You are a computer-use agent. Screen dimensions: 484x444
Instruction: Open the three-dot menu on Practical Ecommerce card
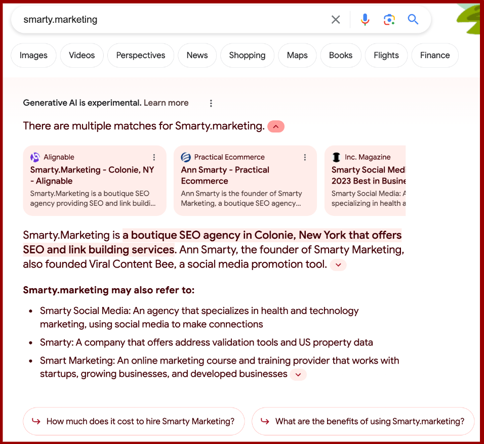[x=305, y=157]
